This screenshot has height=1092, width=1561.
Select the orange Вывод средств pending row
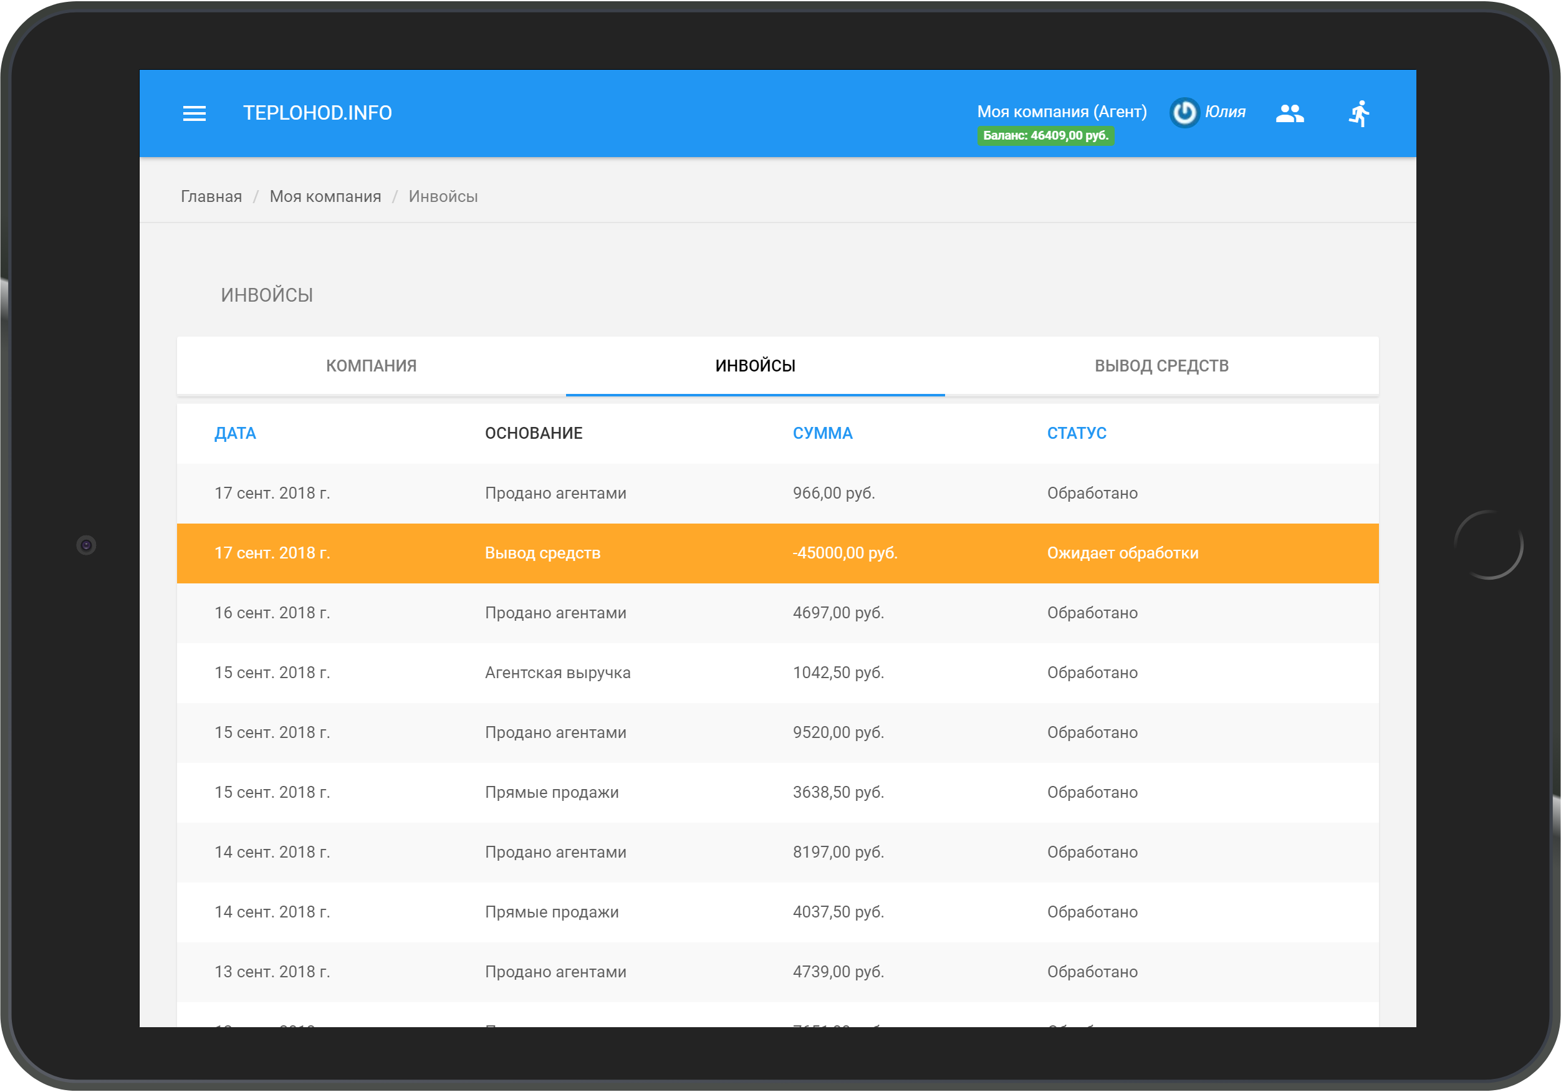777,553
